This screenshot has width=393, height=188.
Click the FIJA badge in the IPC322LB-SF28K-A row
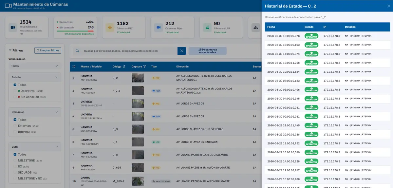(x=156, y=116)
